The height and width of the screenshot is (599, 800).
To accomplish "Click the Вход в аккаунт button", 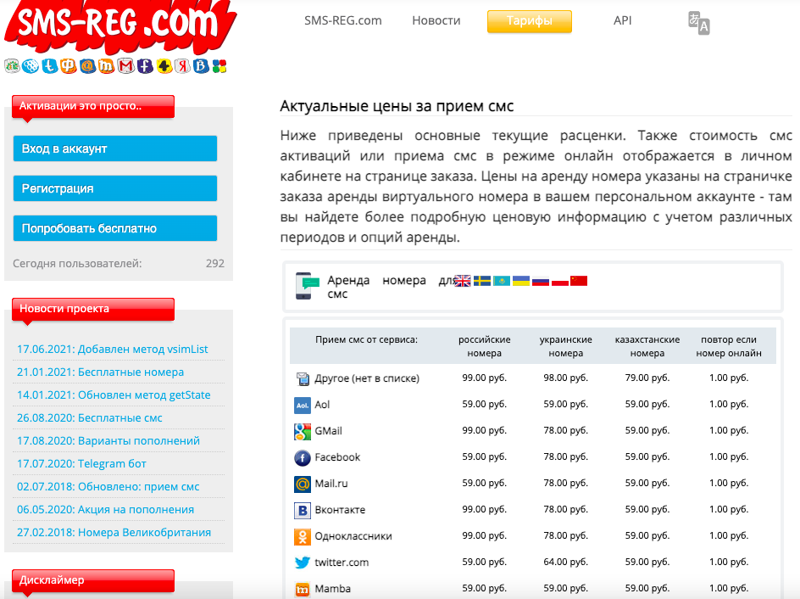I will [115, 148].
